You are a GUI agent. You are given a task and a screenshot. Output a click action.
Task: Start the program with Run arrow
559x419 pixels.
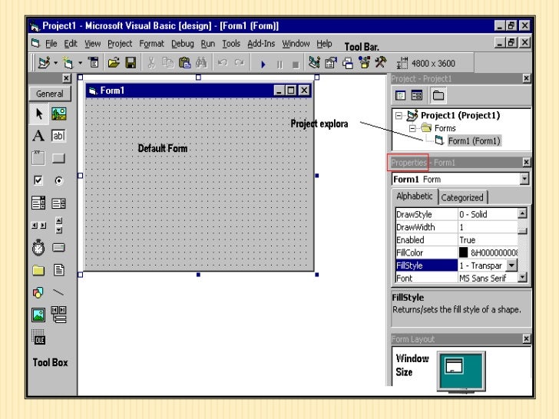pos(263,64)
